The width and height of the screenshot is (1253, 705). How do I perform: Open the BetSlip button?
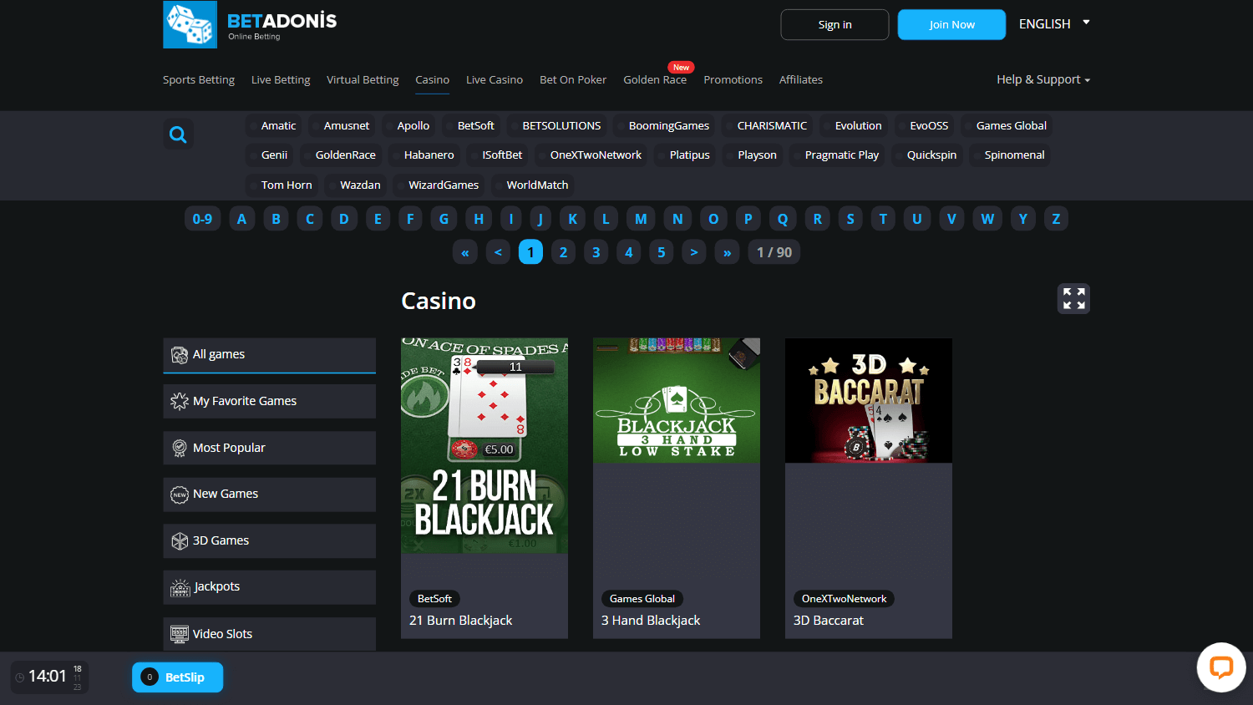177,677
